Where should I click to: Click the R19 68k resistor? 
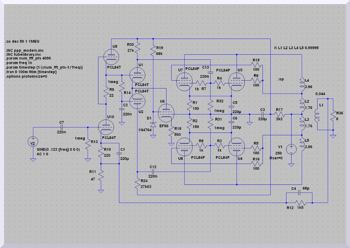pos(153,51)
